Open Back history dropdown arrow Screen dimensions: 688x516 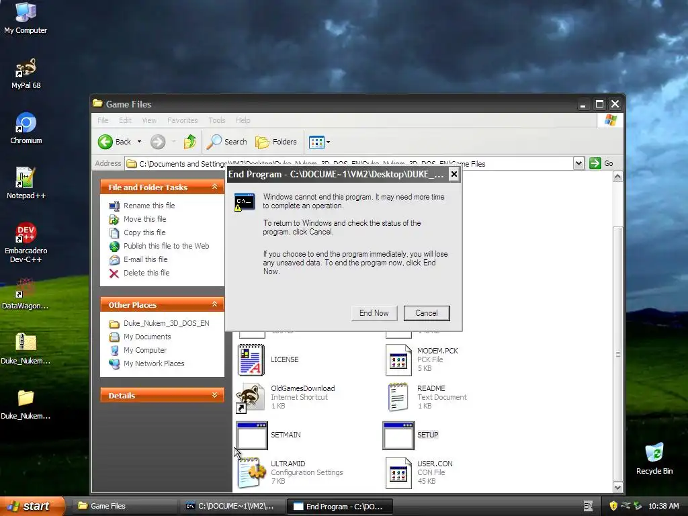pyautogui.click(x=139, y=142)
